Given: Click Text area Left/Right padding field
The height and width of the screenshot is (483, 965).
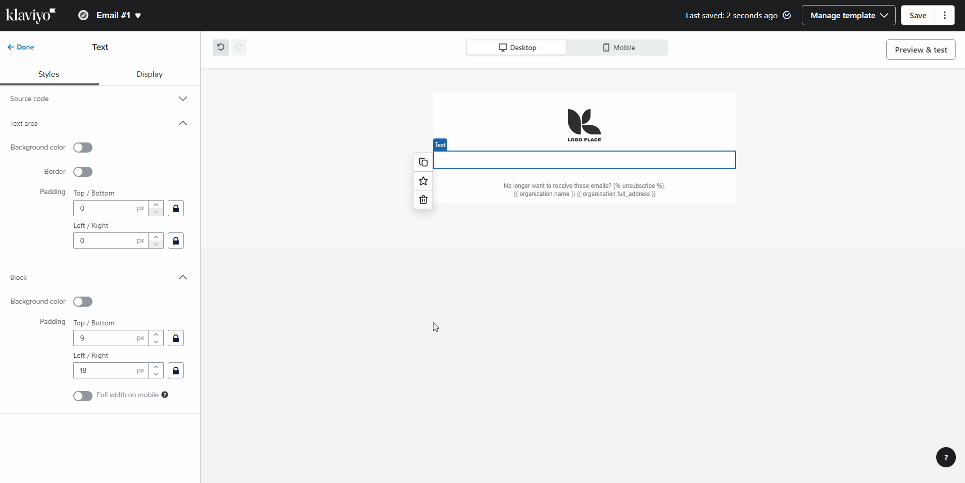Looking at the screenshot, I should pyautogui.click(x=111, y=240).
